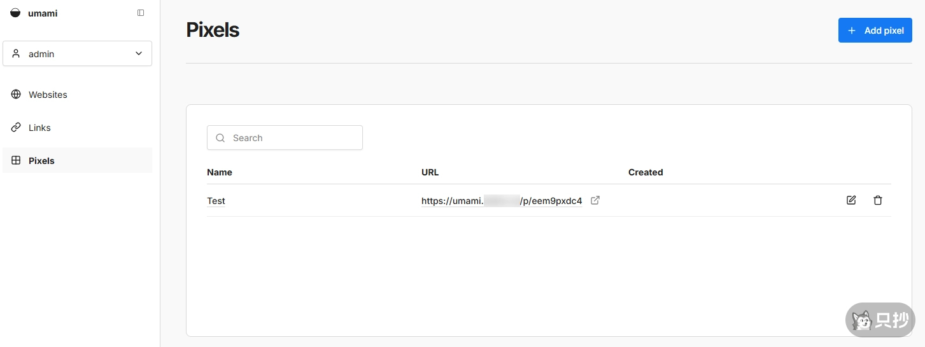Click the user icon in admin selector
This screenshot has height=347, width=925.
coord(16,54)
